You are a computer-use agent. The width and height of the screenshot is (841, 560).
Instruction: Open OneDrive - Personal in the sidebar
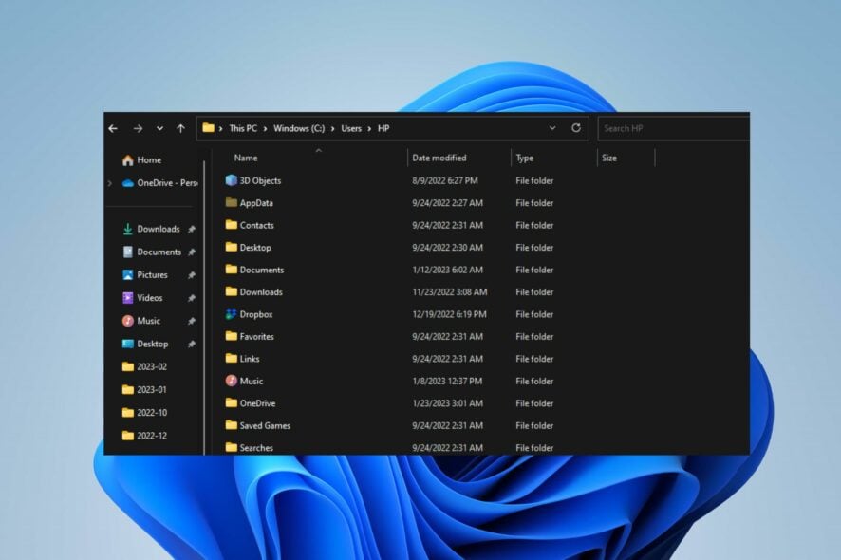point(160,183)
